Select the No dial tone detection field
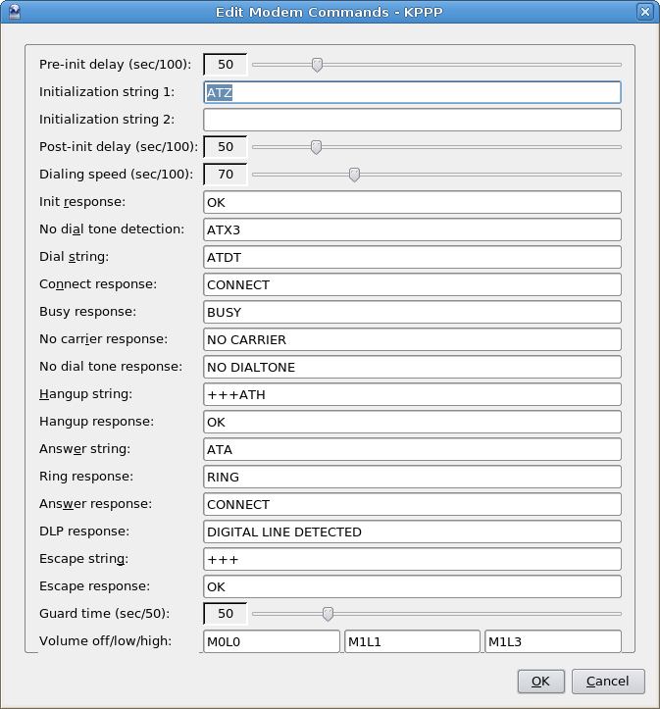The image size is (660, 709). [x=412, y=229]
